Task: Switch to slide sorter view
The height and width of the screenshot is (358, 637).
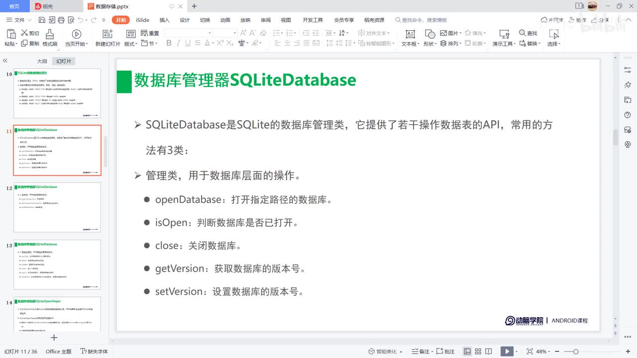Action: tap(478, 352)
